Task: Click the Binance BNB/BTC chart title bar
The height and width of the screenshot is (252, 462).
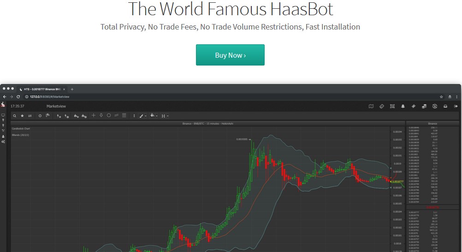Action: pos(208,124)
